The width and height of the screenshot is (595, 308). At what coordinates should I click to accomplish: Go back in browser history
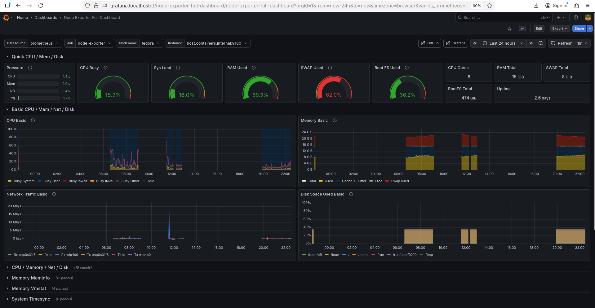click(x=18, y=6)
